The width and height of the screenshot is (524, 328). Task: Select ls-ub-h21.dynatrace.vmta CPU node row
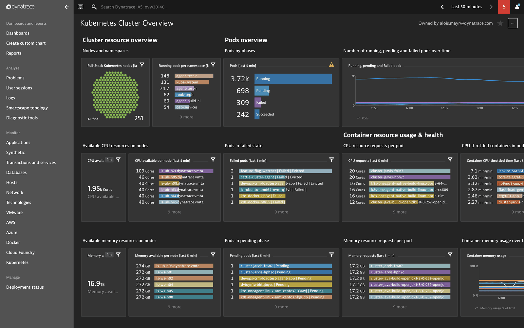coord(175,171)
